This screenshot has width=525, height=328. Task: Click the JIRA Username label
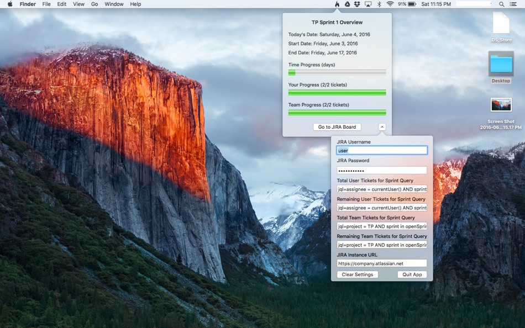click(x=354, y=142)
